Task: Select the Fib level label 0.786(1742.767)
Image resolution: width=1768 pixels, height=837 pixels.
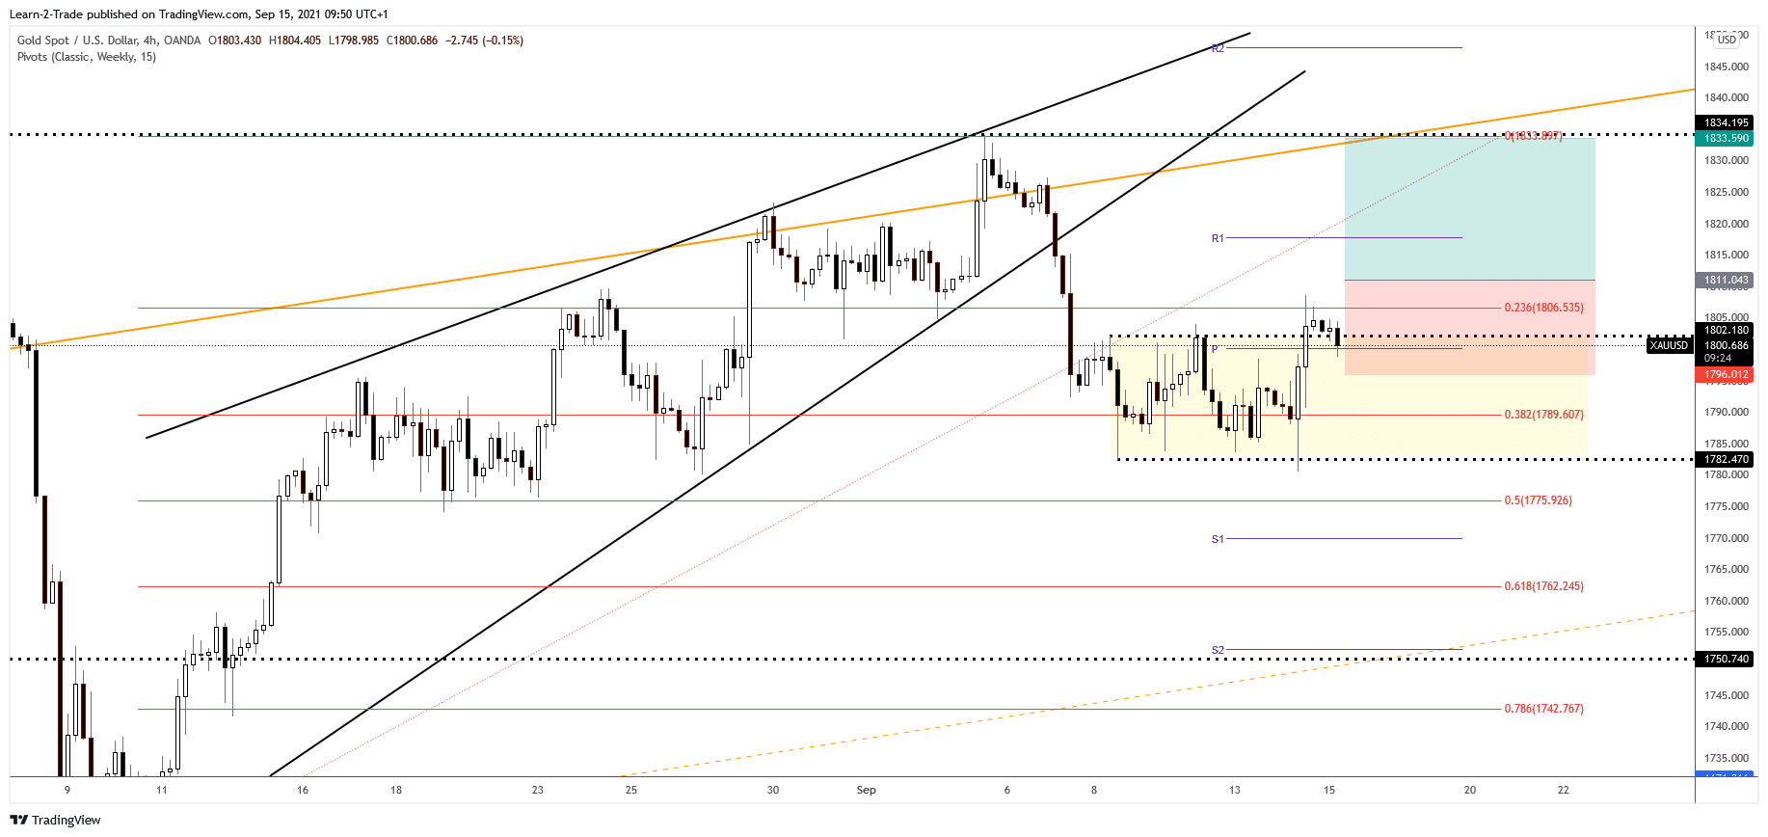Action: tap(1543, 709)
